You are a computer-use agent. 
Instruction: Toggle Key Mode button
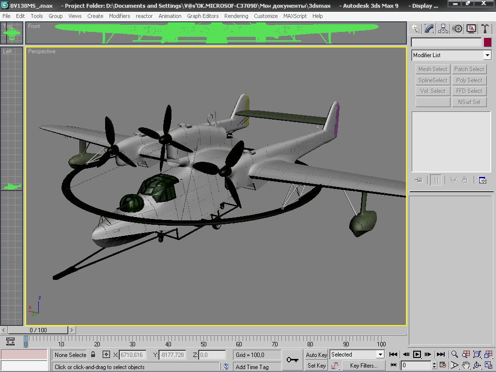point(393,365)
